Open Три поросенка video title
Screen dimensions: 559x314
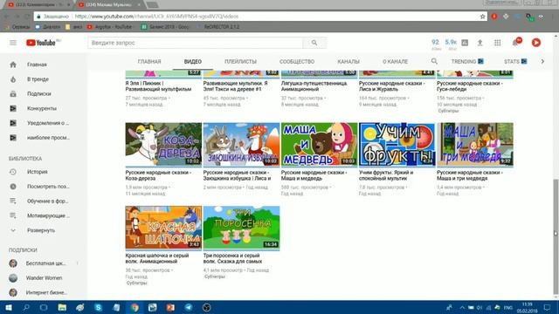click(x=232, y=258)
